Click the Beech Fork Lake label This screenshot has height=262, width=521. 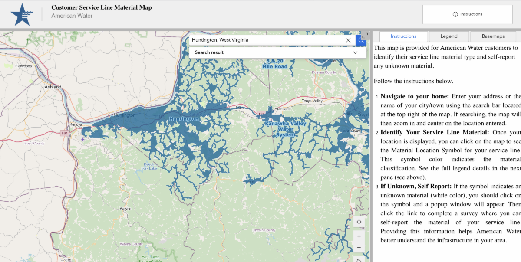point(149,167)
